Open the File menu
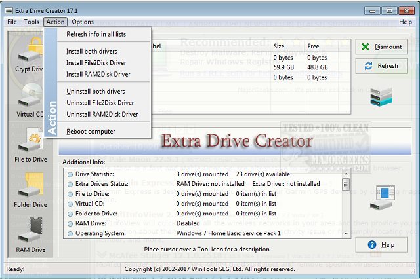This screenshot has width=420, height=279. tap(12, 22)
